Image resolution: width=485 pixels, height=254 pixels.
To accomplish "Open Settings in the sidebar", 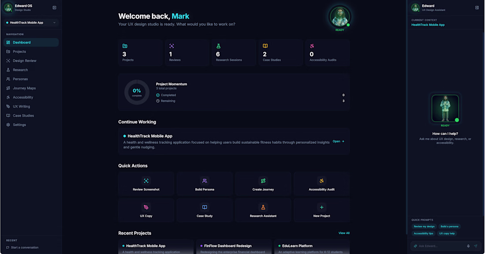I will 31,125.
